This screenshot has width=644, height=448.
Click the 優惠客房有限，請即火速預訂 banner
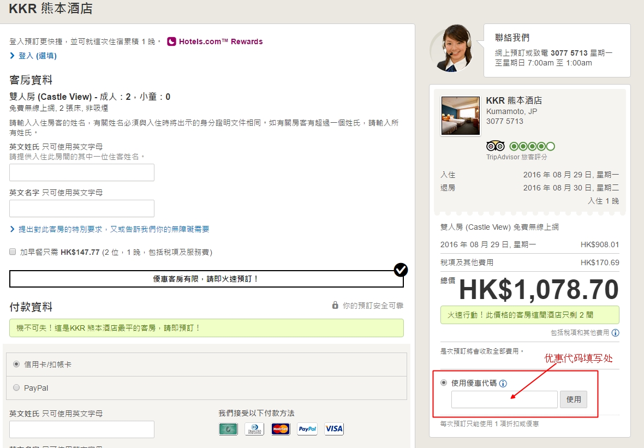(x=206, y=279)
